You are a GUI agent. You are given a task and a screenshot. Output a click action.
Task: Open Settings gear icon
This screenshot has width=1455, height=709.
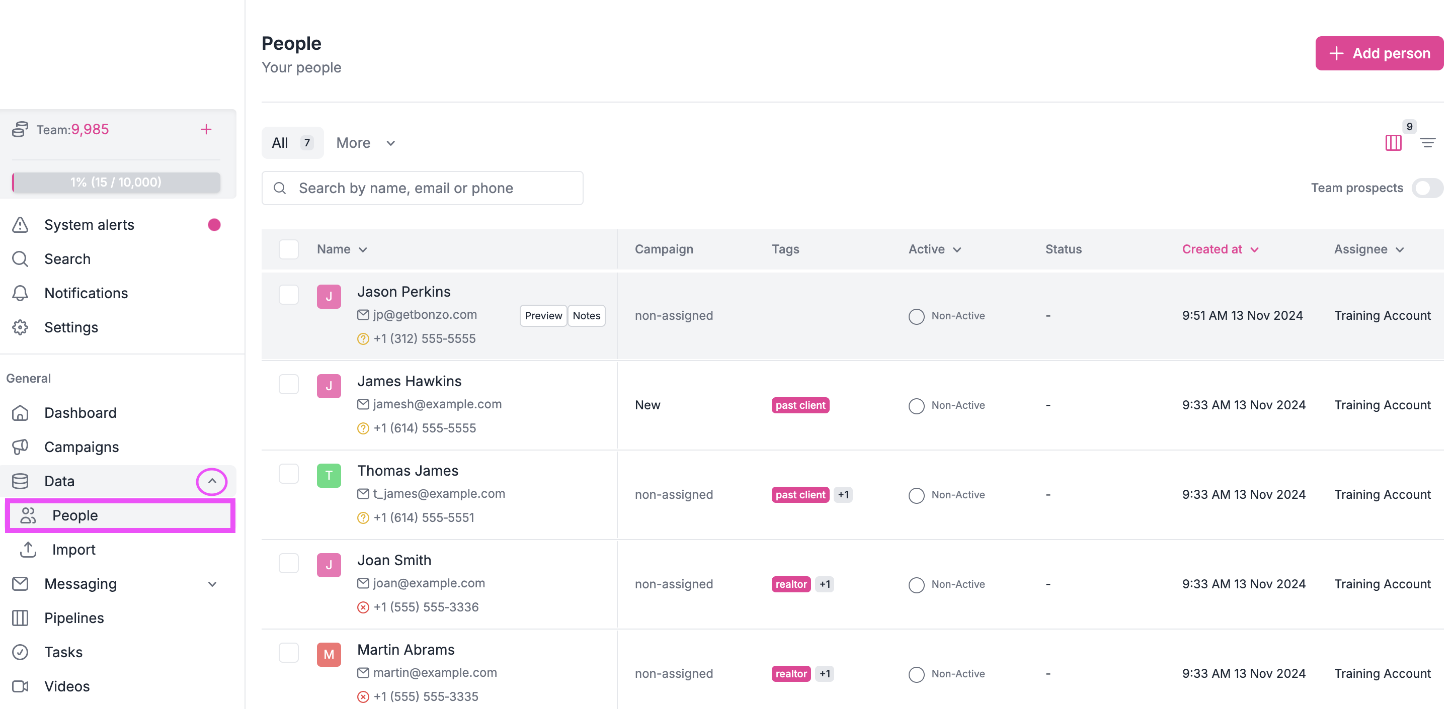20,327
